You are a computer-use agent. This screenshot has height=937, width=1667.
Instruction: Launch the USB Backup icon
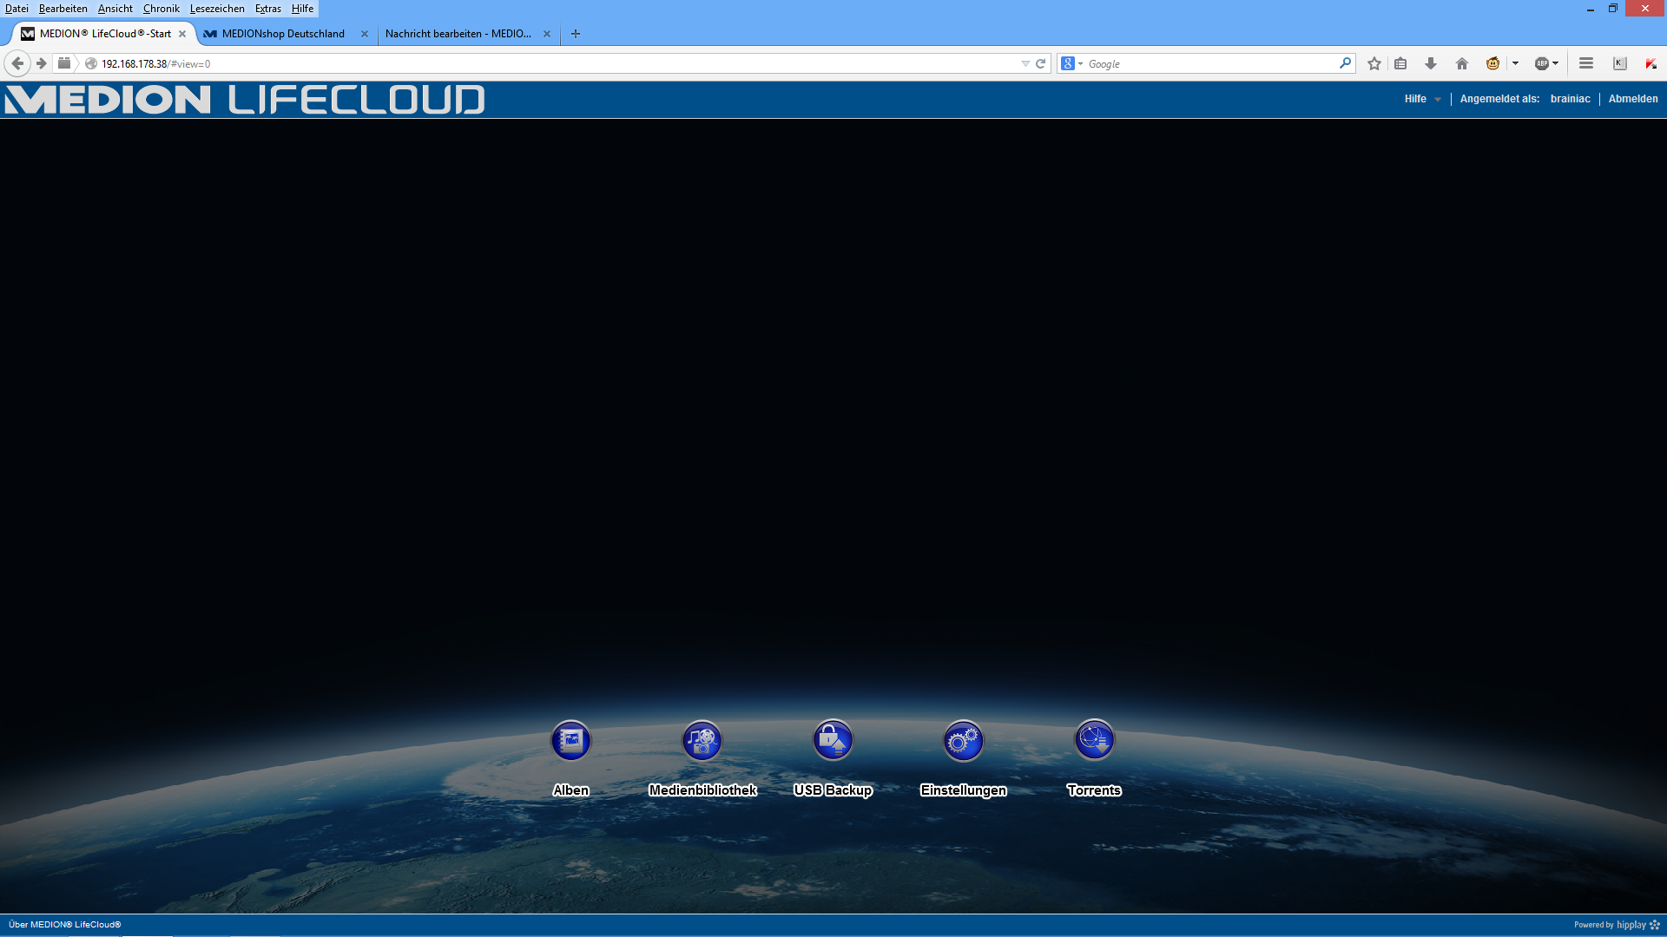tap(833, 740)
